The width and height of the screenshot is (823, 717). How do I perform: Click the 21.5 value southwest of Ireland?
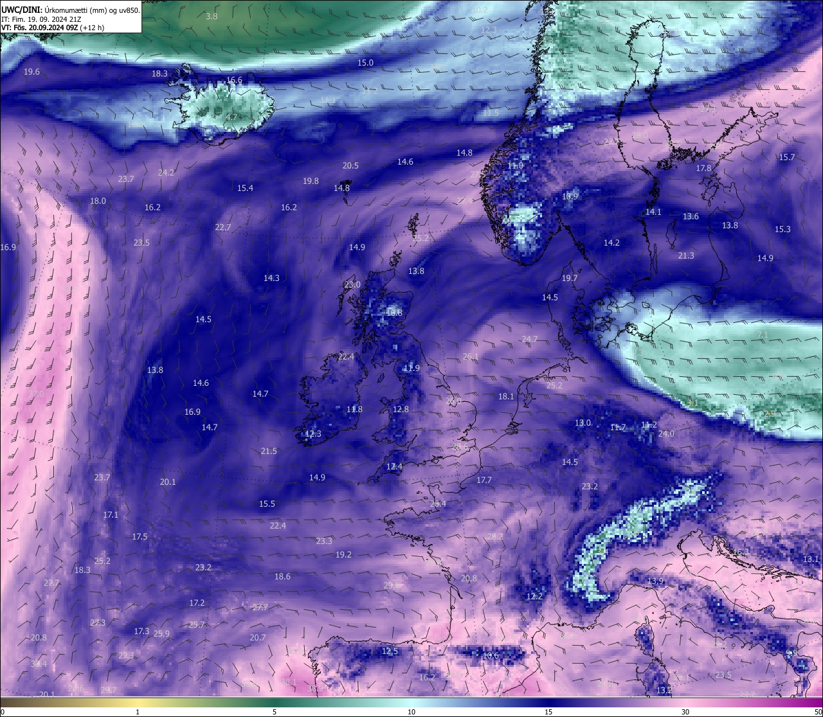click(269, 451)
